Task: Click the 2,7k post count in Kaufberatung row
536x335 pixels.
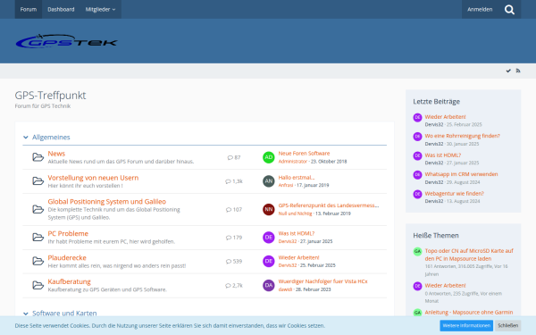Action: coord(238,286)
